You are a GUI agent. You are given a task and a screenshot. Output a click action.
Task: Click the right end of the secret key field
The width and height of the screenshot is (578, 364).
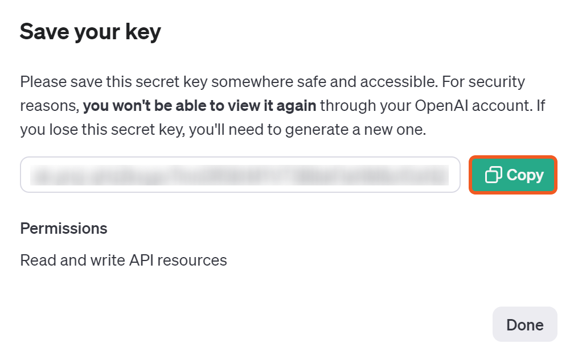[x=453, y=175]
